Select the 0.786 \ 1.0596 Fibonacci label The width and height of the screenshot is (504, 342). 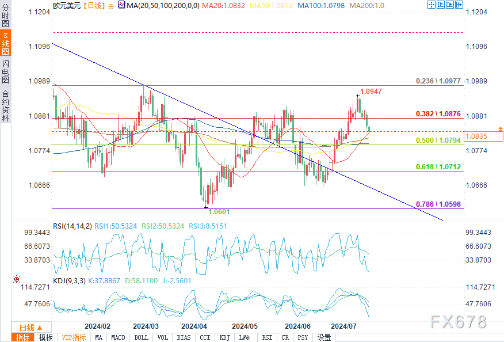tap(438, 204)
